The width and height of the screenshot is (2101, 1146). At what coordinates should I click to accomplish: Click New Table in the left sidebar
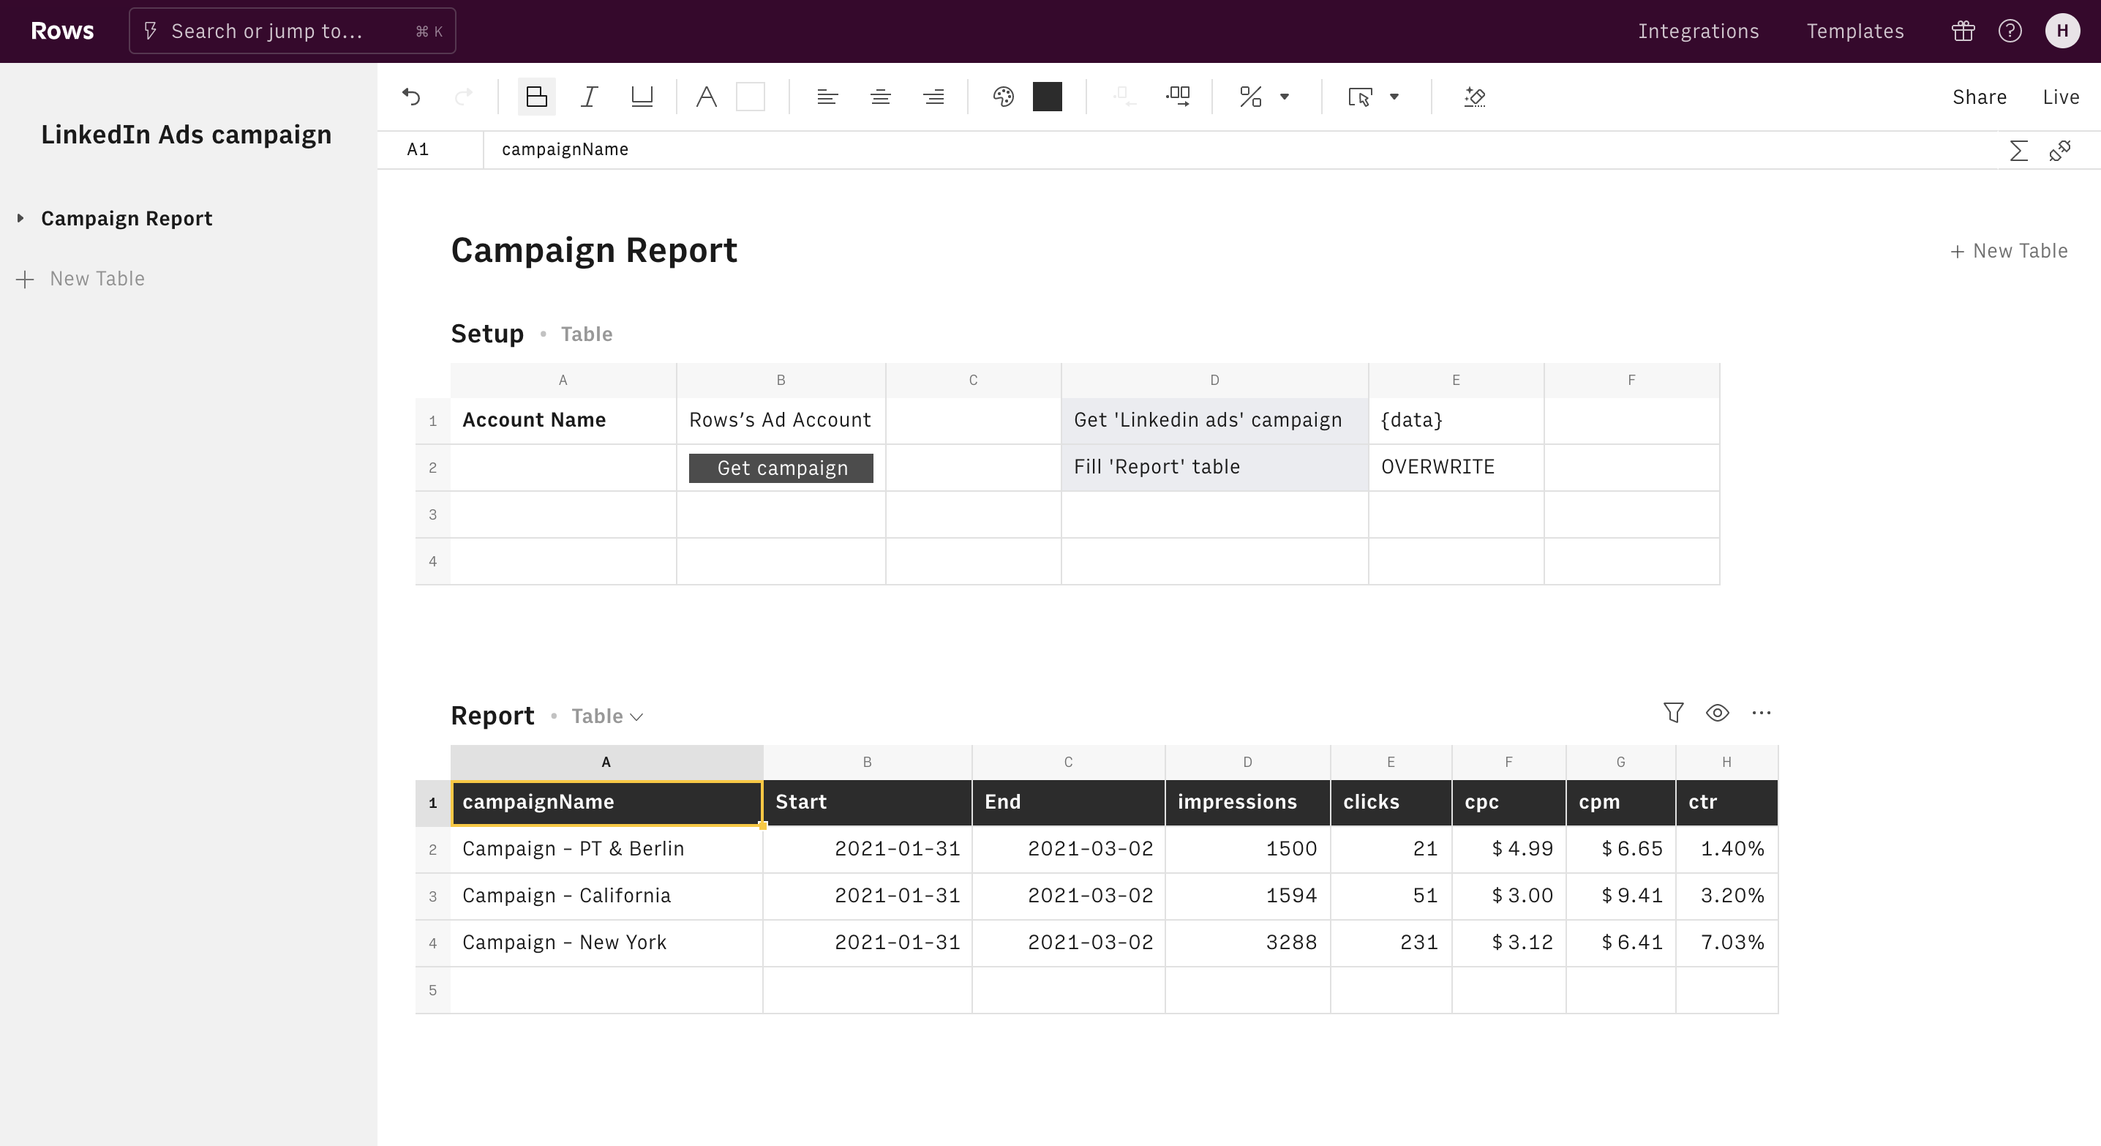pyautogui.click(x=80, y=279)
